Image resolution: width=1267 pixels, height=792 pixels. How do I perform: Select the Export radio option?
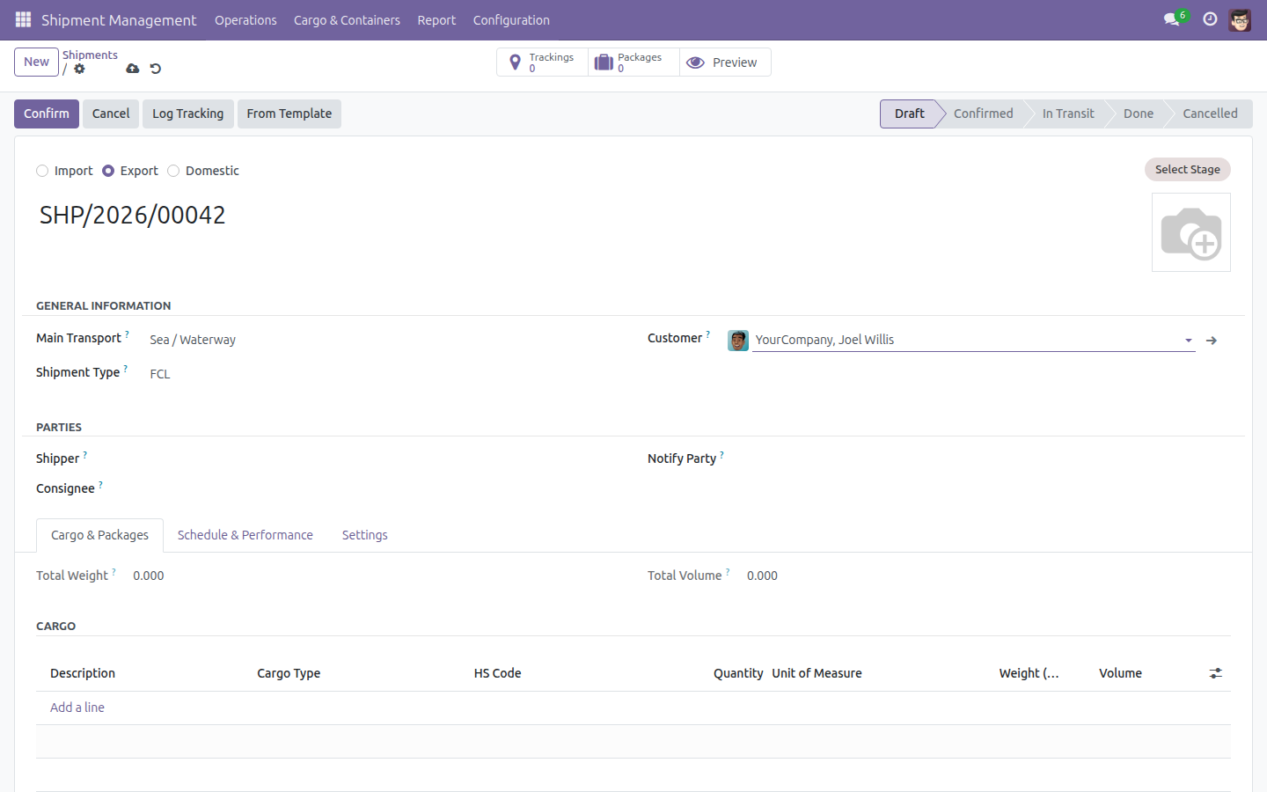coord(108,171)
